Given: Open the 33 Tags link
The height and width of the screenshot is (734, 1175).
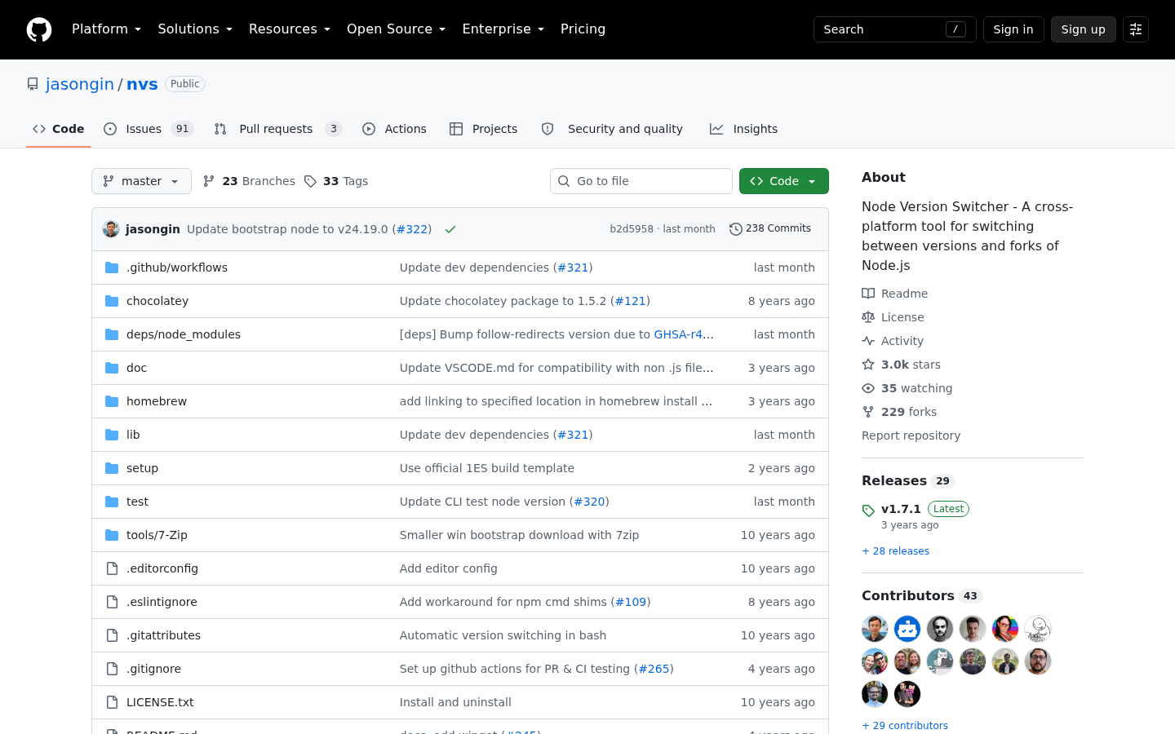Looking at the screenshot, I should click(336, 181).
